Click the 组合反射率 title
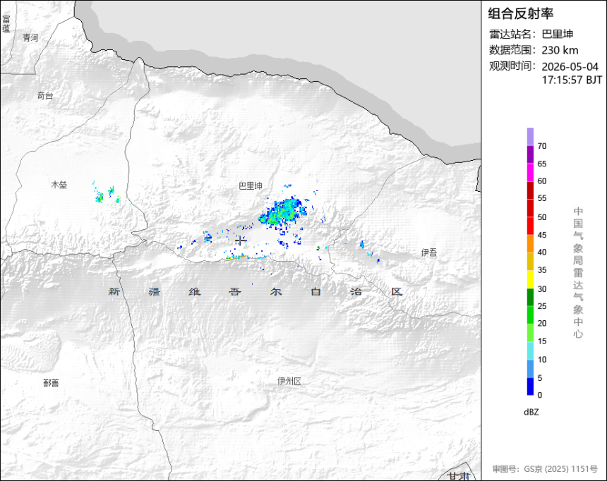607x481 pixels. (x=520, y=13)
